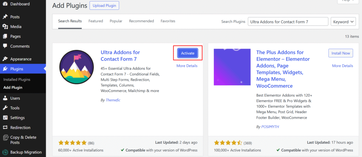
Task: View More Details for Ultra Addons
Action: coord(187,66)
